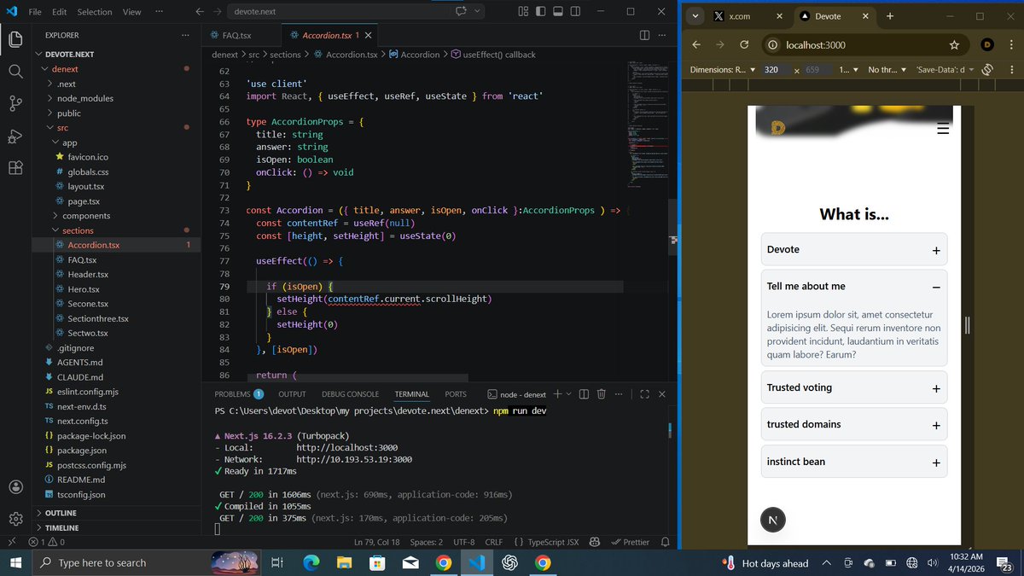The height and width of the screenshot is (576, 1024).
Task: Kill terminal using the trash icon
Action: pyautogui.click(x=601, y=394)
